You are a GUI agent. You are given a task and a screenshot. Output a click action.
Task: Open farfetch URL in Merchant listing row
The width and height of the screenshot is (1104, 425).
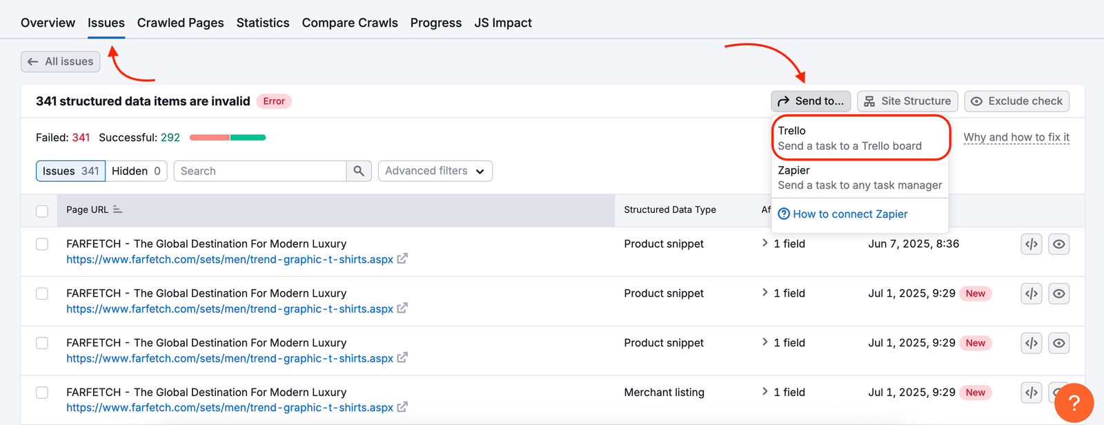click(230, 408)
